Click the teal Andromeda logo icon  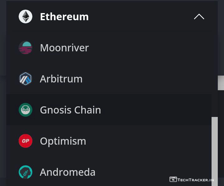[26, 172]
